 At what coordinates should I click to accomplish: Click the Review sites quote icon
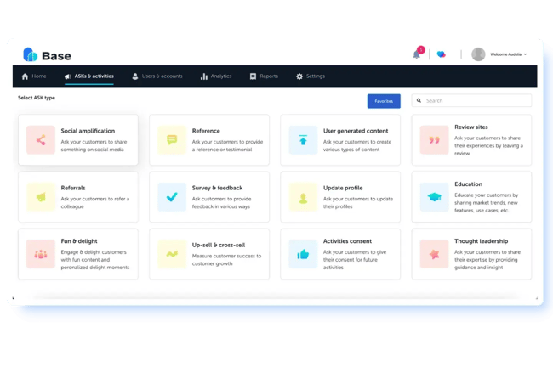pyautogui.click(x=434, y=140)
